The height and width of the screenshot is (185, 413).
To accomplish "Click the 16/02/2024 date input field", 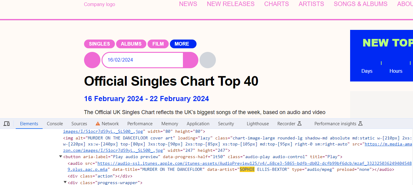I will pyautogui.click(x=143, y=60).
